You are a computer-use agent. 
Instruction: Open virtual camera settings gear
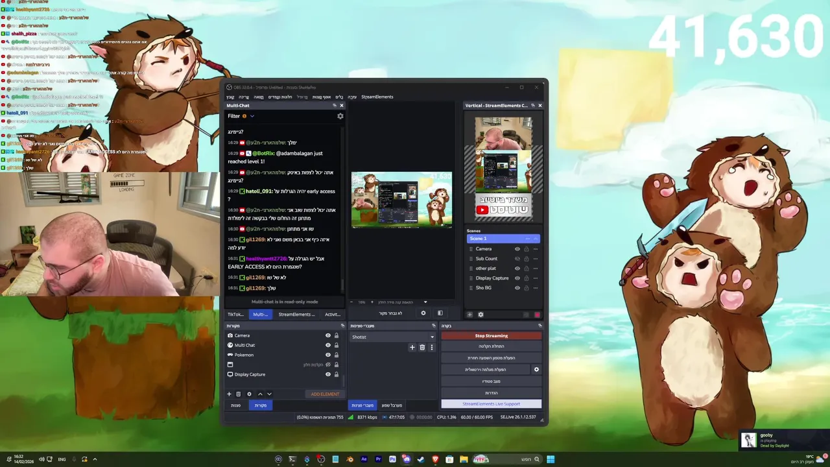tap(536, 370)
